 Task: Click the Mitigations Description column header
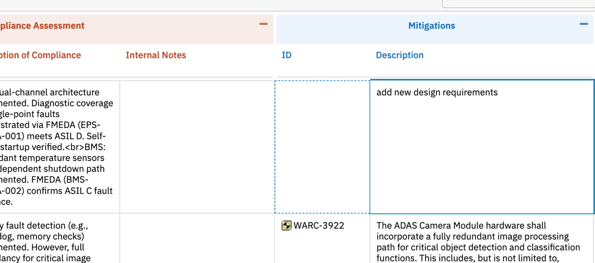coord(399,55)
